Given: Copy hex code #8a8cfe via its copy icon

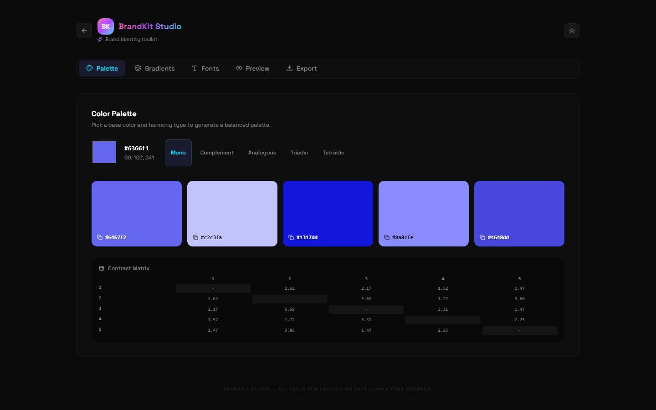Looking at the screenshot, I should coord(387,237).
